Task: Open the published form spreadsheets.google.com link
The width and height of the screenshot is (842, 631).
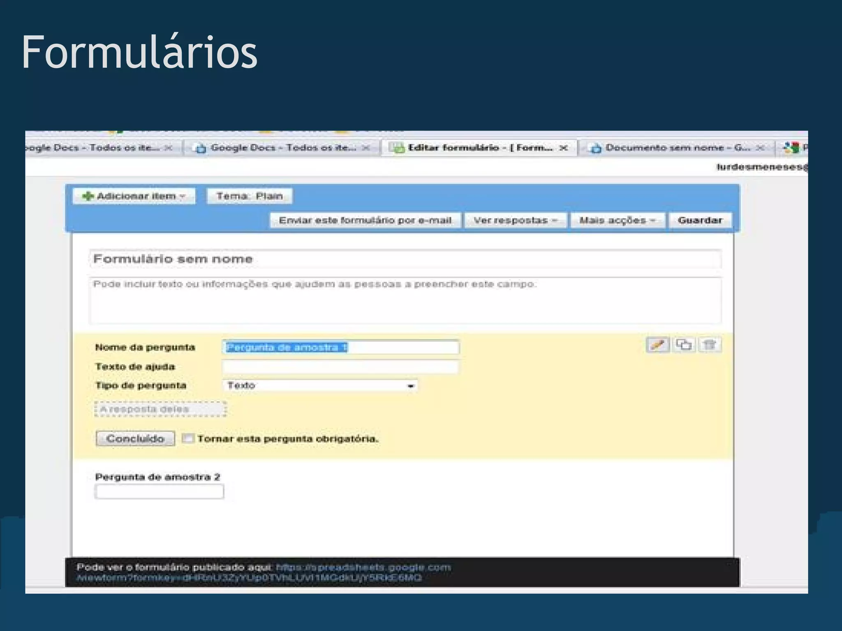Action: 363,567
